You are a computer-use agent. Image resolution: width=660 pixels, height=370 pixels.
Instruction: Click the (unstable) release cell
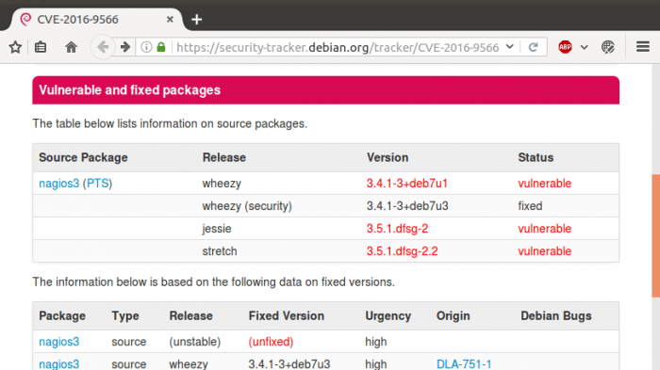coord(194,342)
